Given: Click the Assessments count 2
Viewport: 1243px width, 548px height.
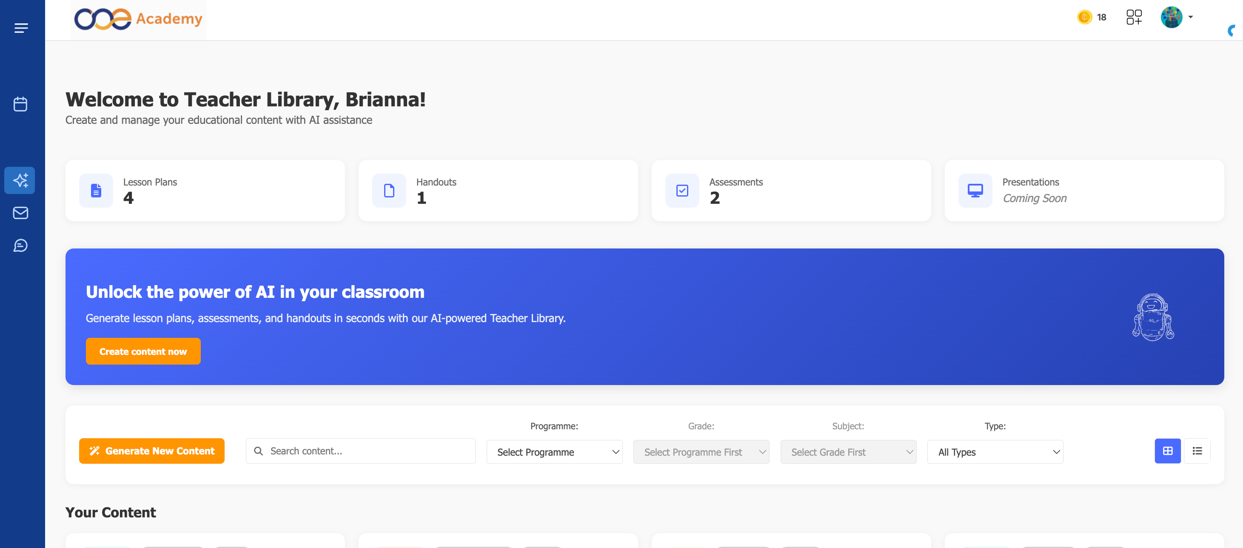Looking at the screenshot, I should coord(715,198).
